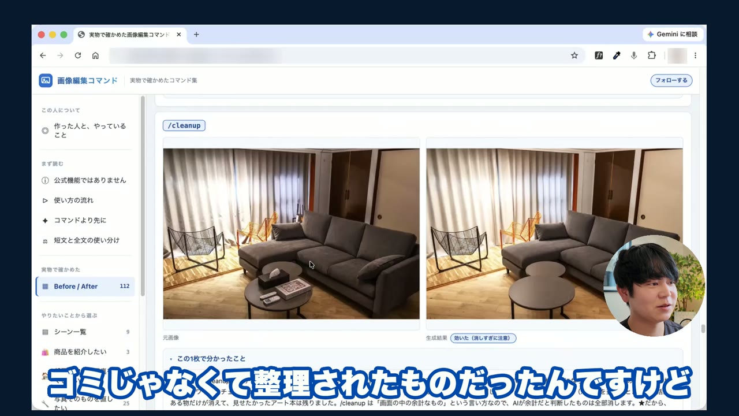Click the 画像編集コマンド site title
The height and width of the screenshot is (416, 739).
[87, 80]
